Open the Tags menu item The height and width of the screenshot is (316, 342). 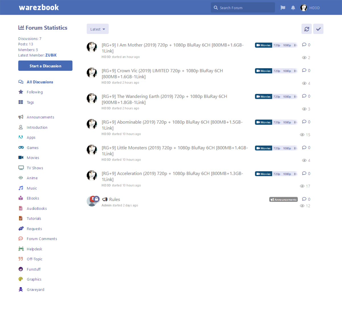[30, 102]
